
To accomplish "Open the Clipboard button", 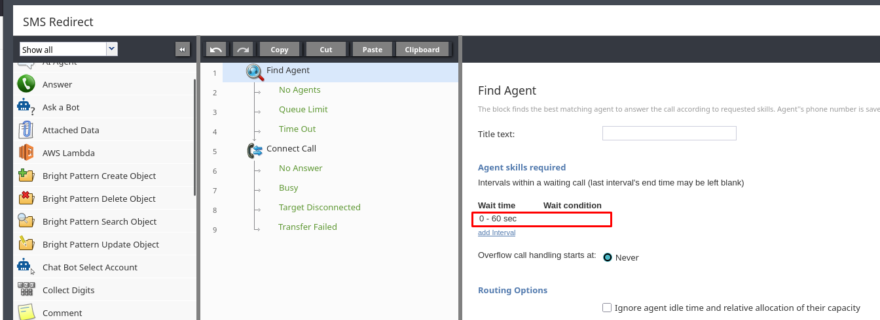I will tap(422, 50).
